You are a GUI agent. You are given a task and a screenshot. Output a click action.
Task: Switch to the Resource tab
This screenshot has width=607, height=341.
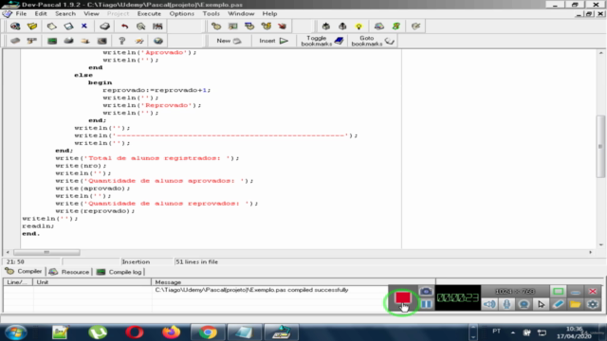69,272
